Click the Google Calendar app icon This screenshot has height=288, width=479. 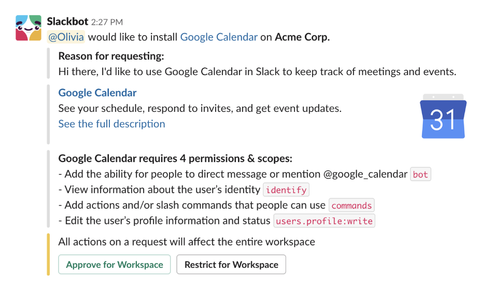click(442, 117)
